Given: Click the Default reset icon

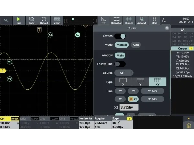Looking at the screenshot, I should pyautogui.click(x=44, y=20).
